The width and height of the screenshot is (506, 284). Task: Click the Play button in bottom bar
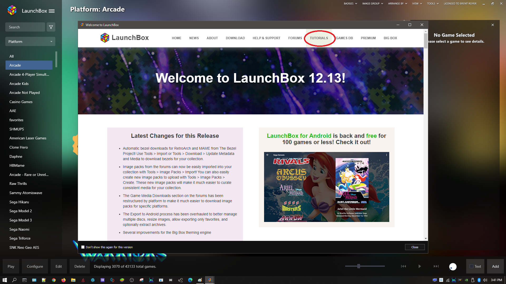(x=11, y=266)
